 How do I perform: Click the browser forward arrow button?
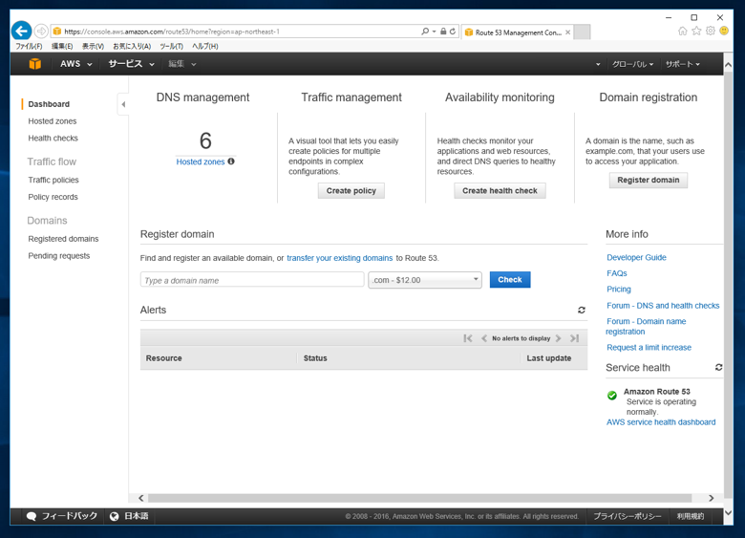coord(41,32)
